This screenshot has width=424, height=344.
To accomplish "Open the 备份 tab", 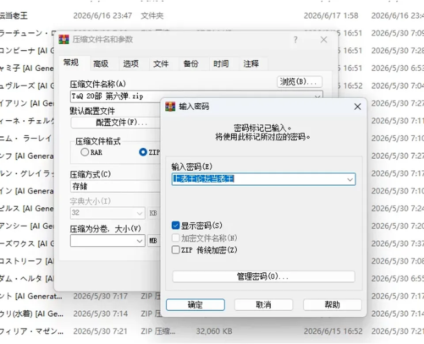I will (x=191, y=64).
